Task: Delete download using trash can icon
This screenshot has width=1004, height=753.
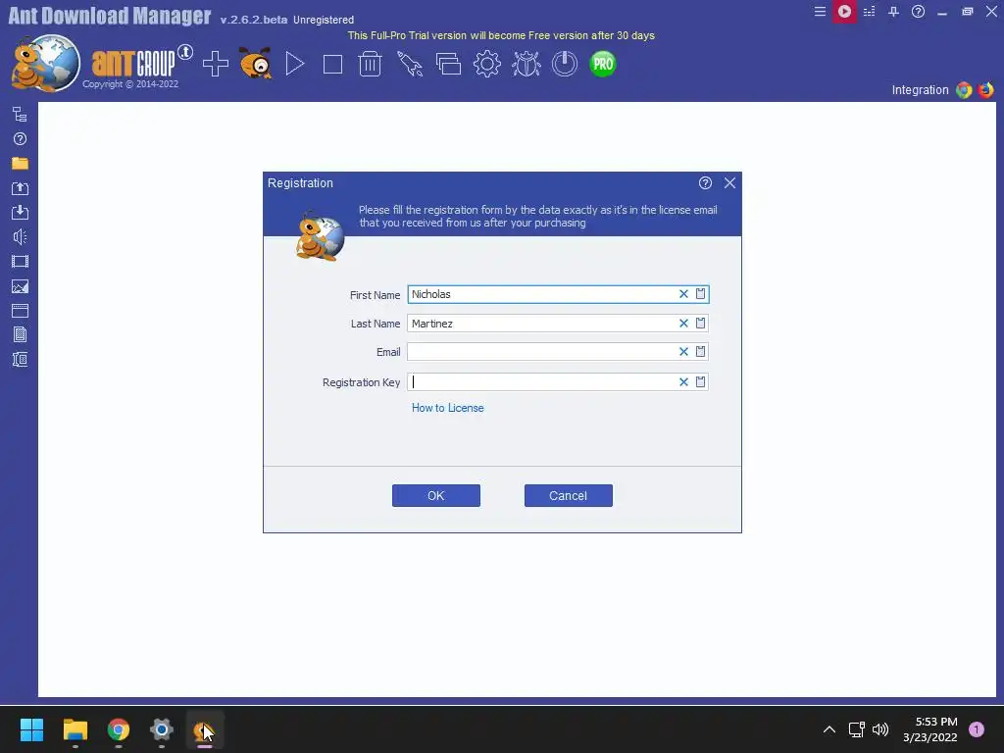Action: 370,64
